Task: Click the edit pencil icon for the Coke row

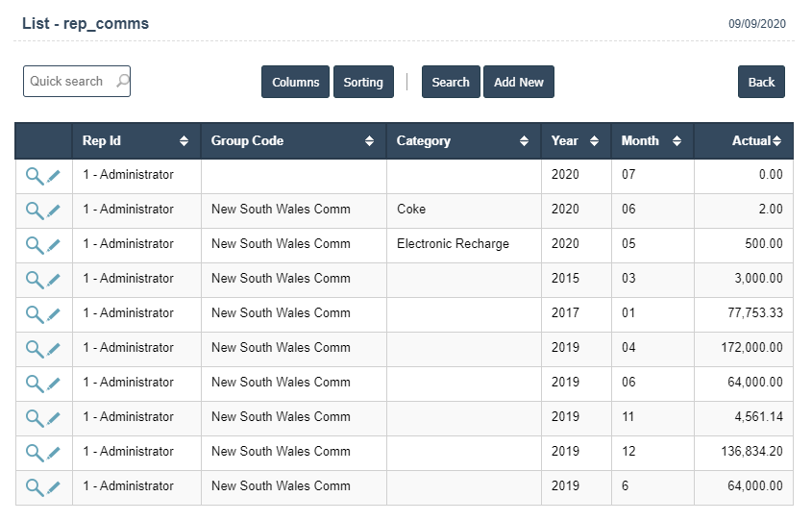Action: tap(54, 210)
